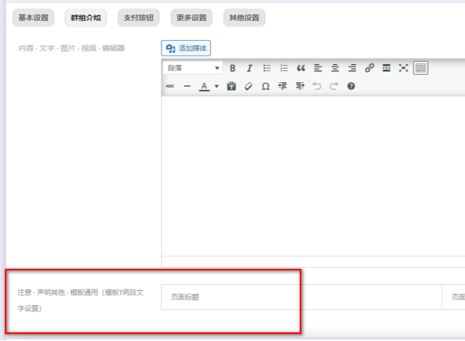
Task: Insert the Read More tag
Action: tap(386, 68)
